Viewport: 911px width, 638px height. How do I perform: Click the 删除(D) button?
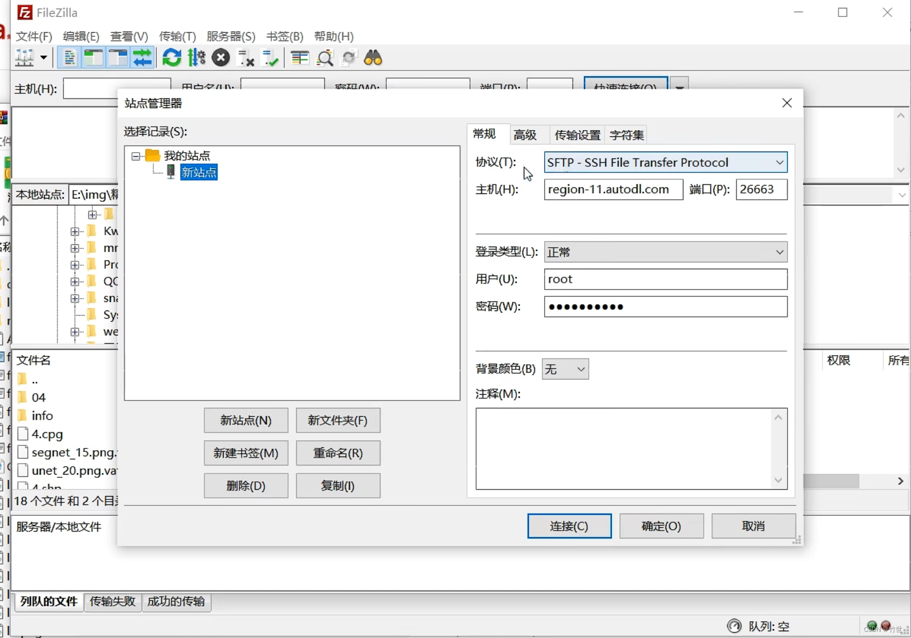[x=246, y=486]
